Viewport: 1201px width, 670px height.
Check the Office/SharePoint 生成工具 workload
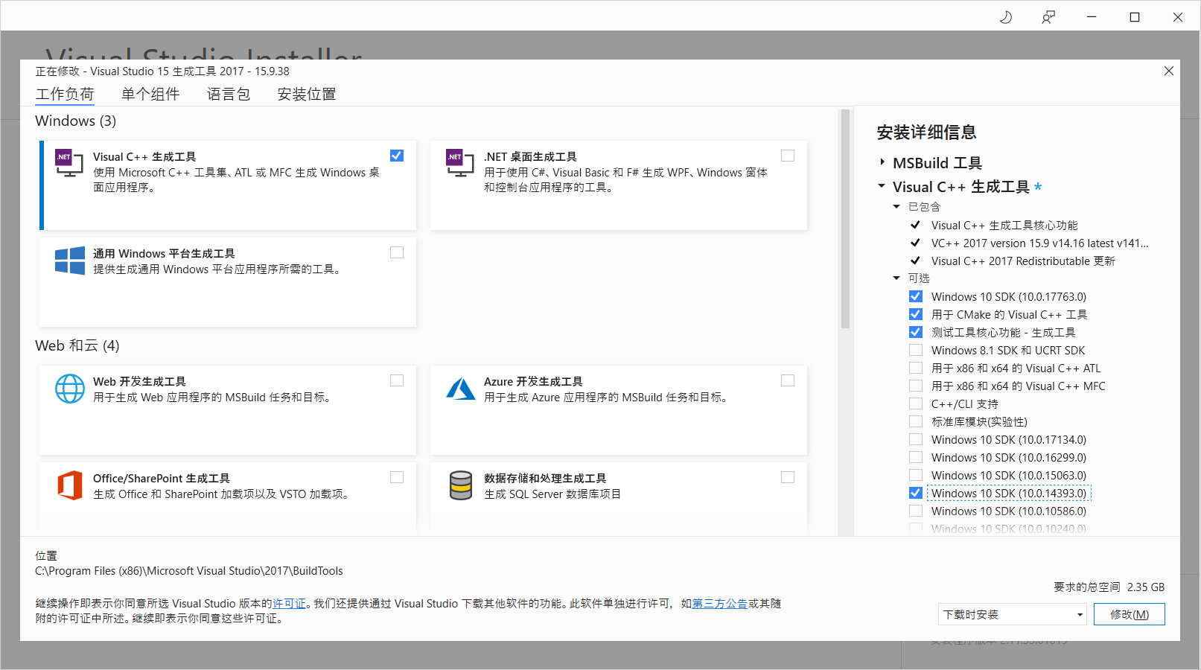click(x=397, y=477)
